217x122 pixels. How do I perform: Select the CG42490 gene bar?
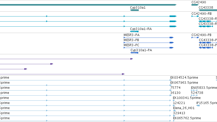(195, 5)
